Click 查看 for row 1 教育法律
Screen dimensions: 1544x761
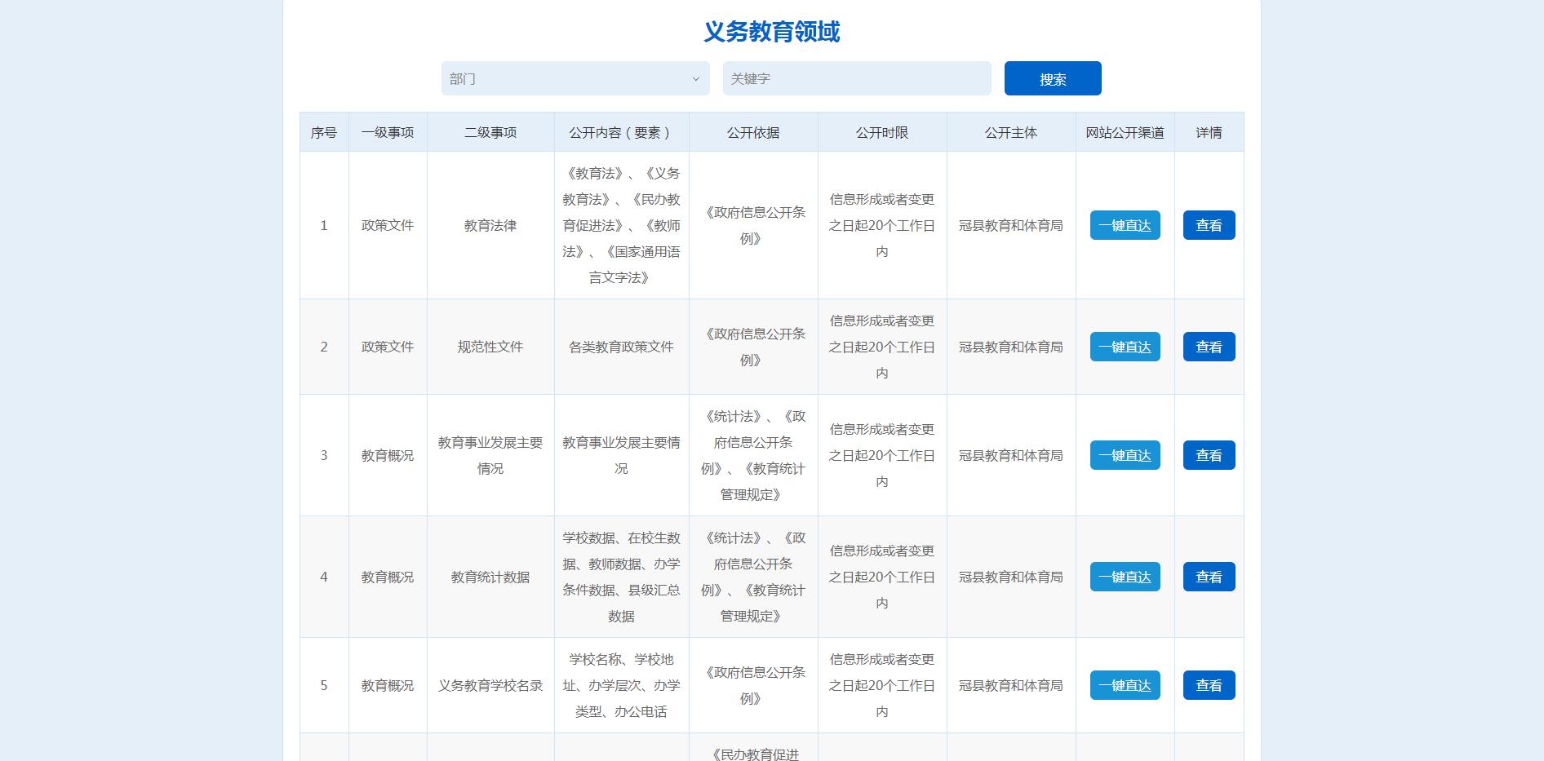point(1209,225)
